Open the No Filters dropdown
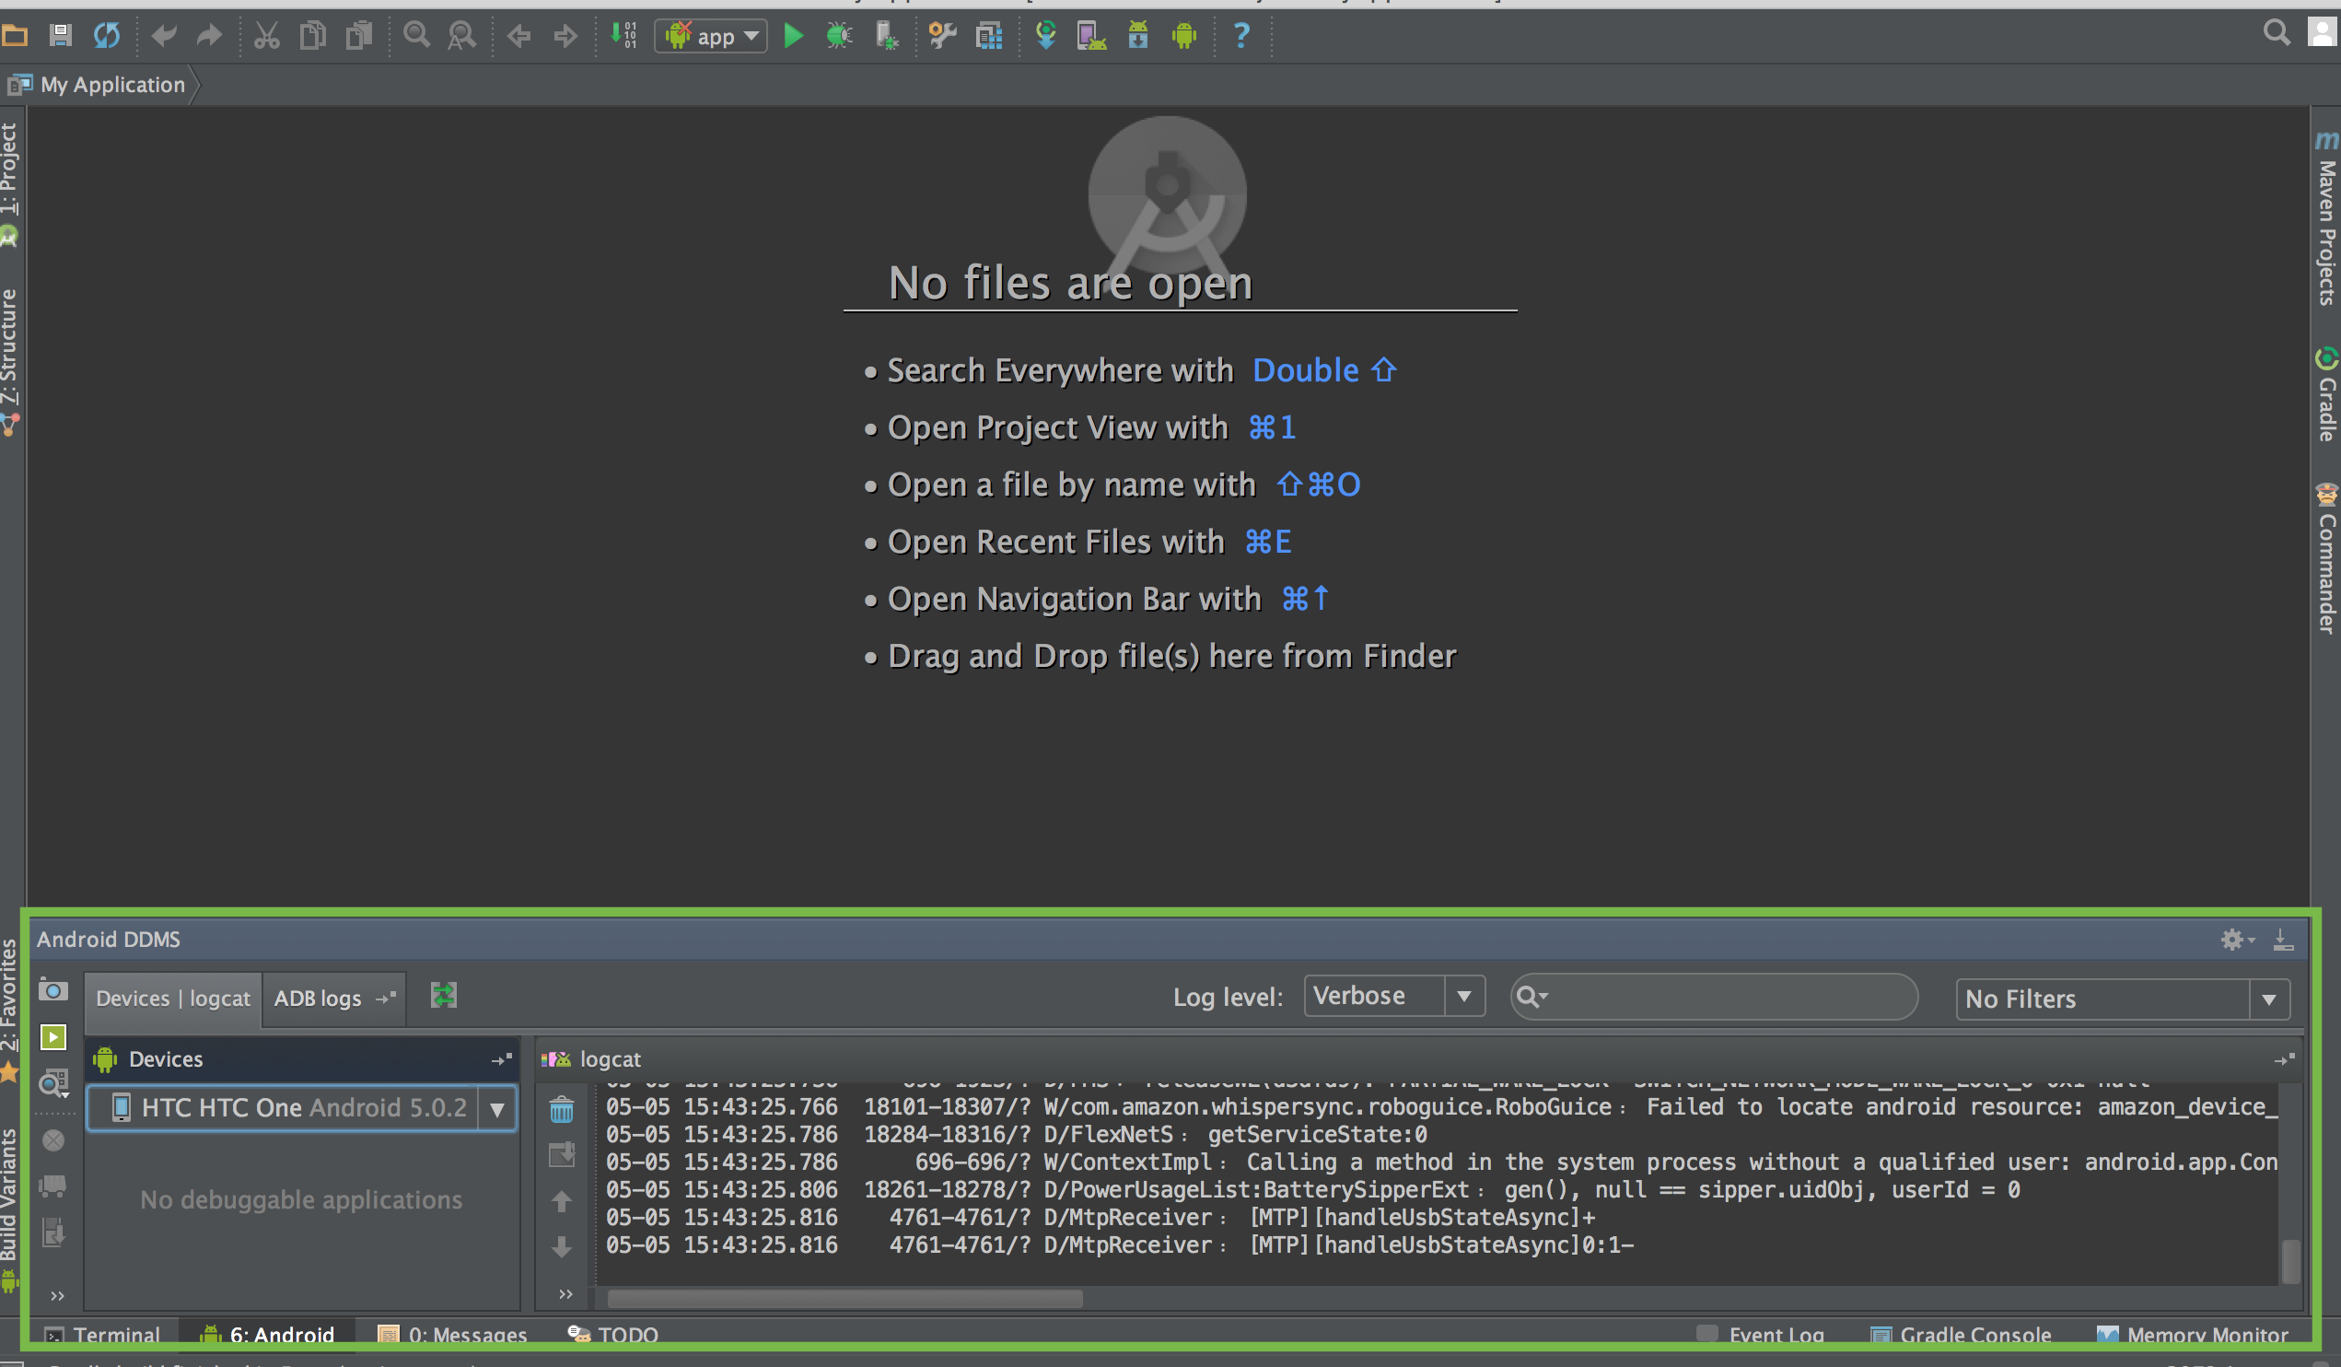This screenshot has height=1367, width=2341. click(x=2123, y=999)
